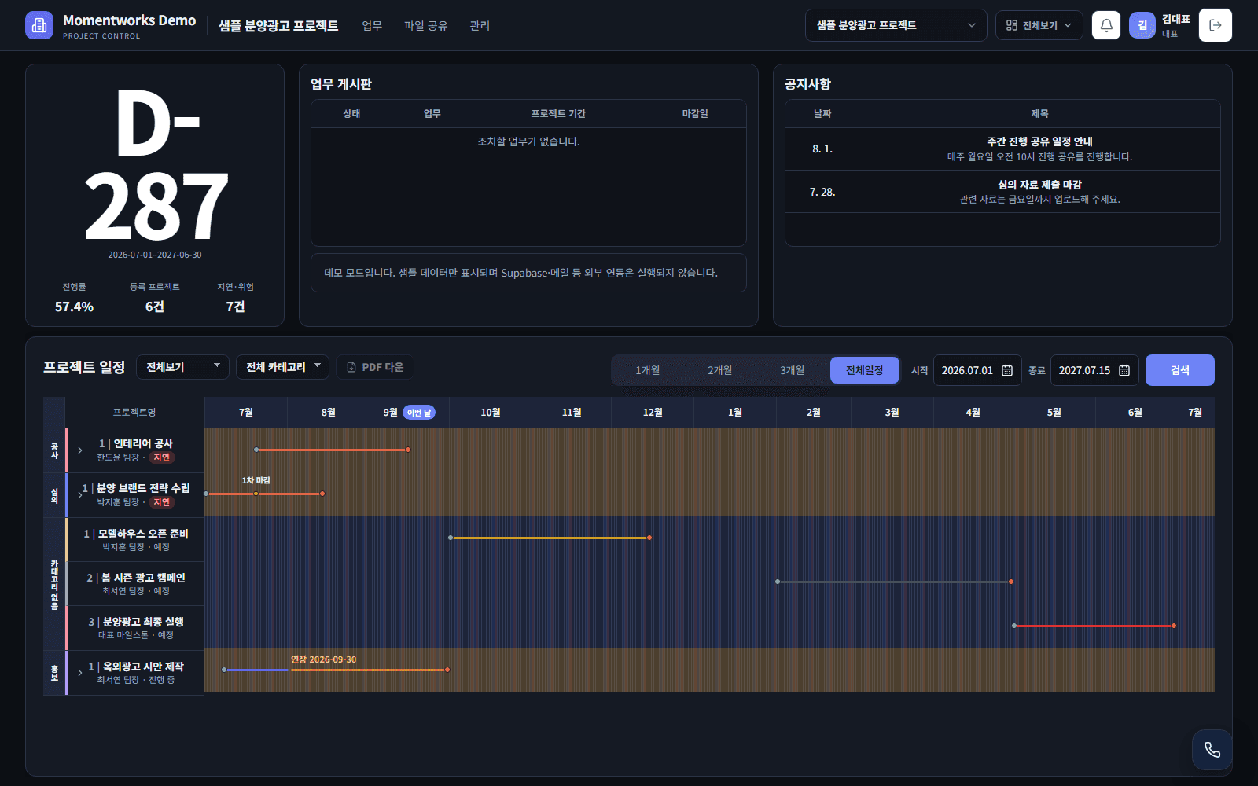Open the notifications bell icon

1106,25
